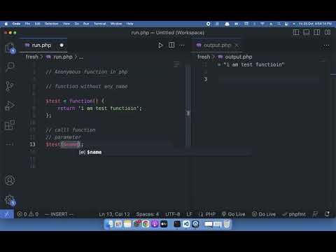Click the -- INSERT -- mode indicator
The image size is (336, 252).
pyautogui.click(x=59, y=214)
